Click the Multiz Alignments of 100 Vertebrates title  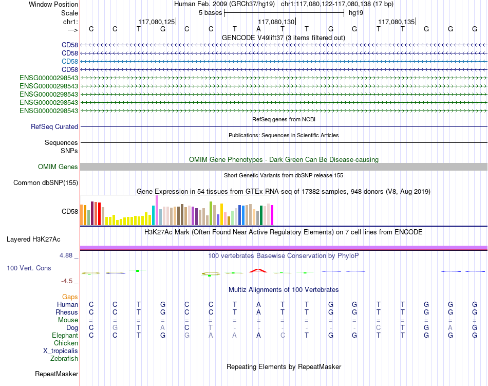[284, 290]
